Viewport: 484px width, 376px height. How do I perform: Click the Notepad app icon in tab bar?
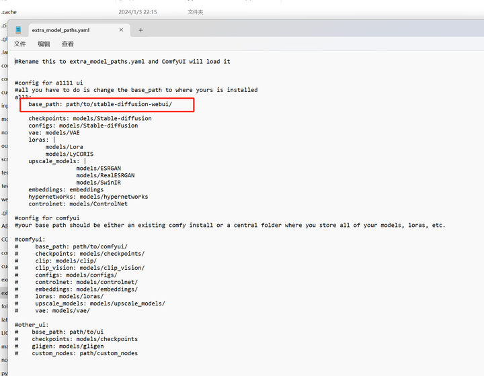pos(18,30)
